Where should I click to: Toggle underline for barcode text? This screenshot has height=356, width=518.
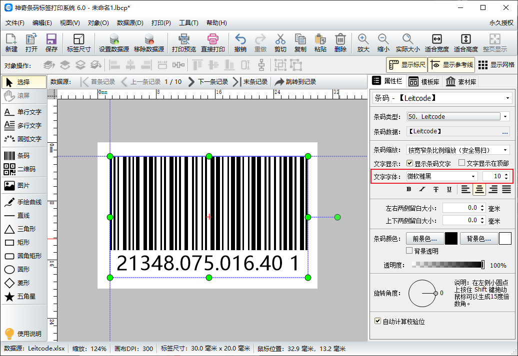click(x=449, y=189)
